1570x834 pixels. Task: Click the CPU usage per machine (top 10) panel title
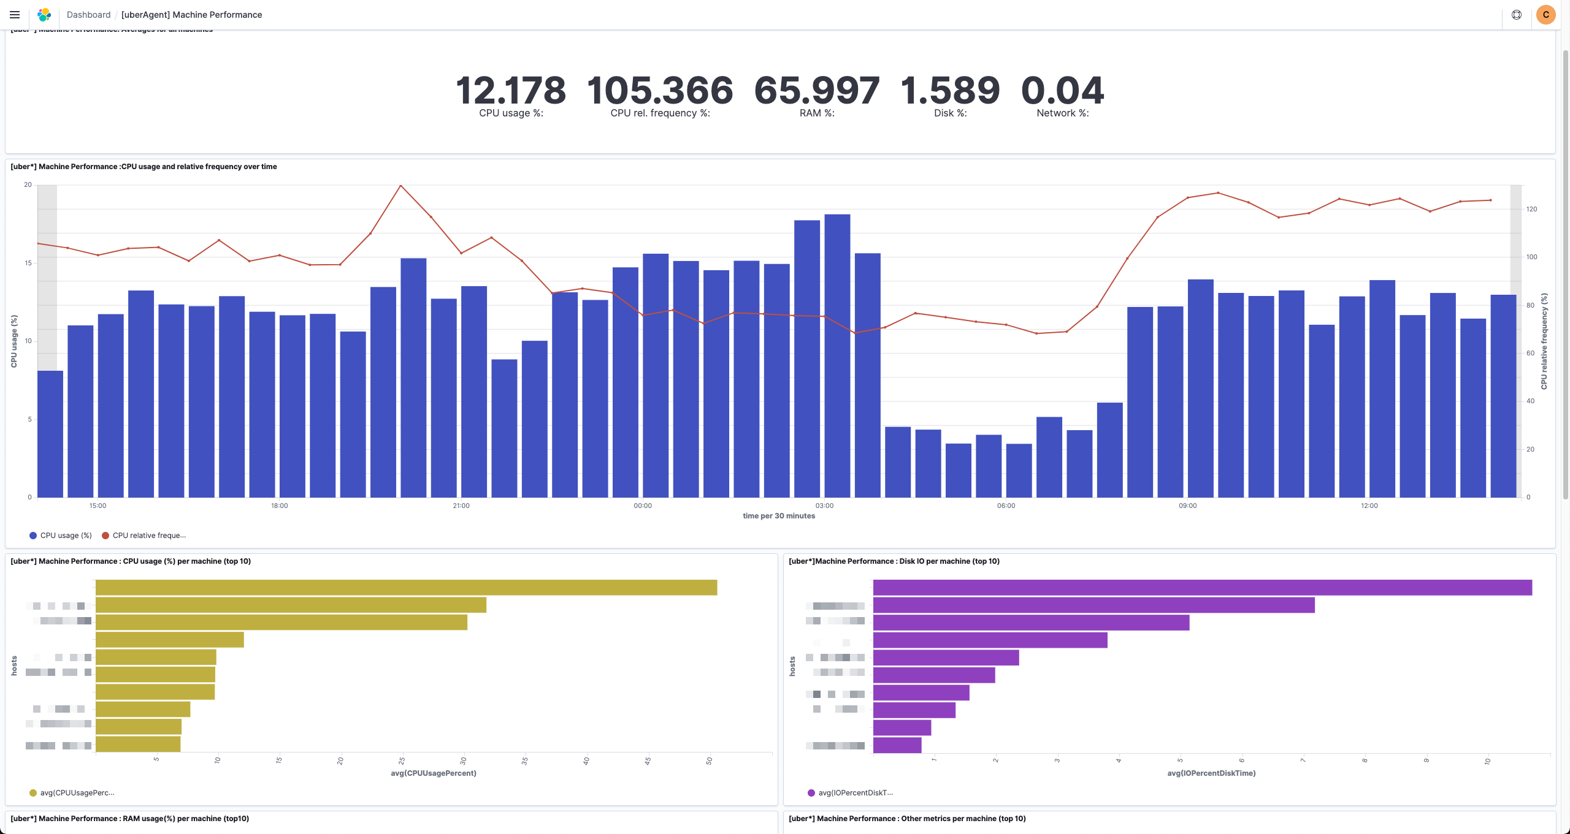131,561
